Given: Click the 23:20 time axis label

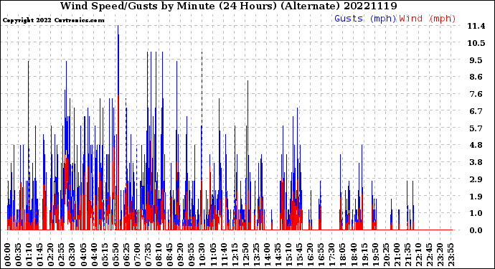Looking at the screenshot, I should [440, 254].
